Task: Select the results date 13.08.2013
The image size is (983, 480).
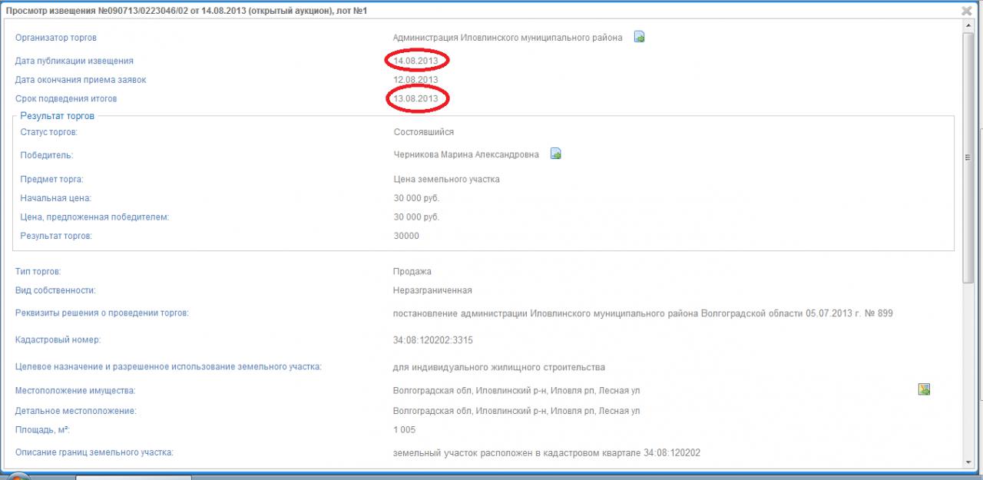Action: click(x=416, y=99)
